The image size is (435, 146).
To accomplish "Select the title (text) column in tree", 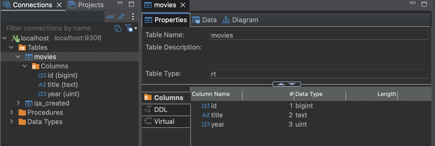I will point(63,85).
